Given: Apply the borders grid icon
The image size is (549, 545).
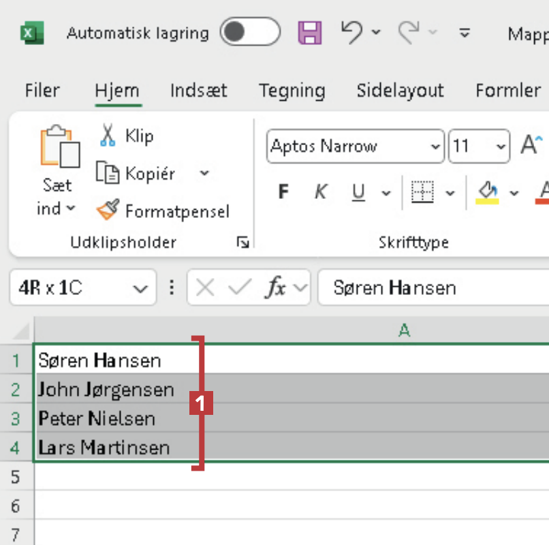Looking at the screenshot, I should 423,193.
